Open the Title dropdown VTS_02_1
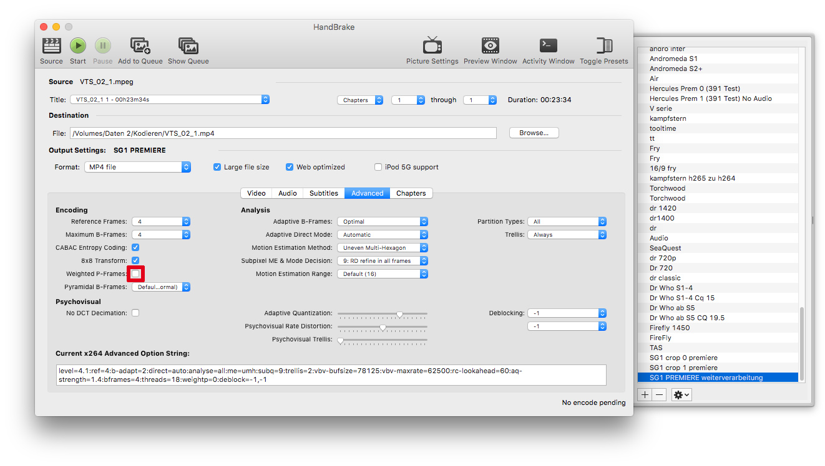 pyautogui.click(x=169, y=100)
